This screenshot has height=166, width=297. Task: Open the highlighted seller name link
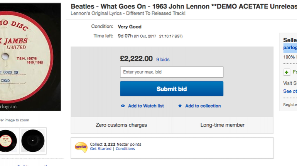click(290, 48)
